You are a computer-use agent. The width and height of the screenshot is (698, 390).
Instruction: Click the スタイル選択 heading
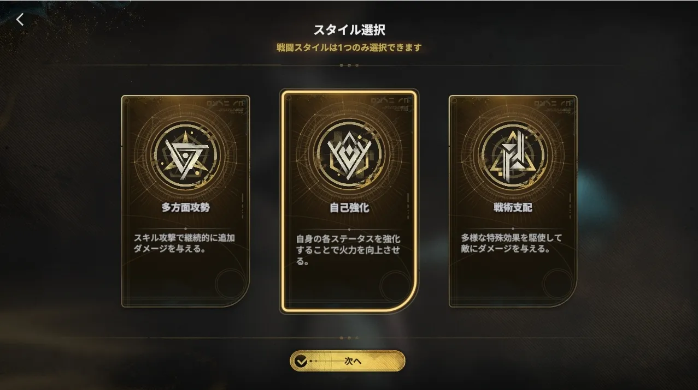point(349,29)
